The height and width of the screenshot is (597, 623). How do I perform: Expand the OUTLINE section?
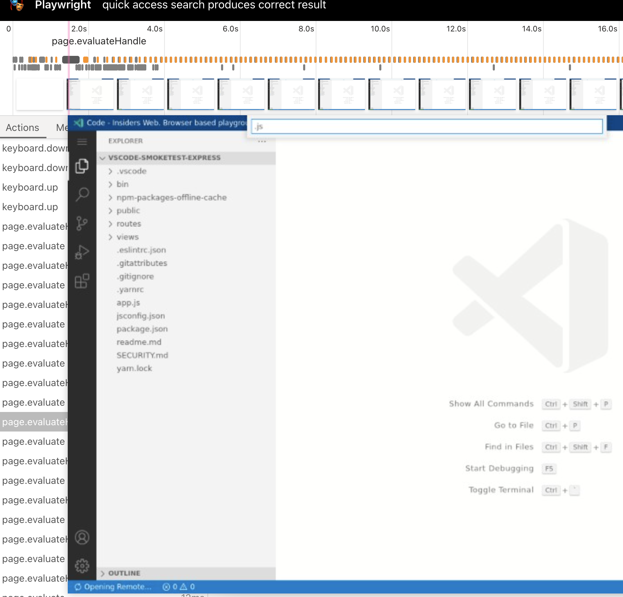point(186,573)
